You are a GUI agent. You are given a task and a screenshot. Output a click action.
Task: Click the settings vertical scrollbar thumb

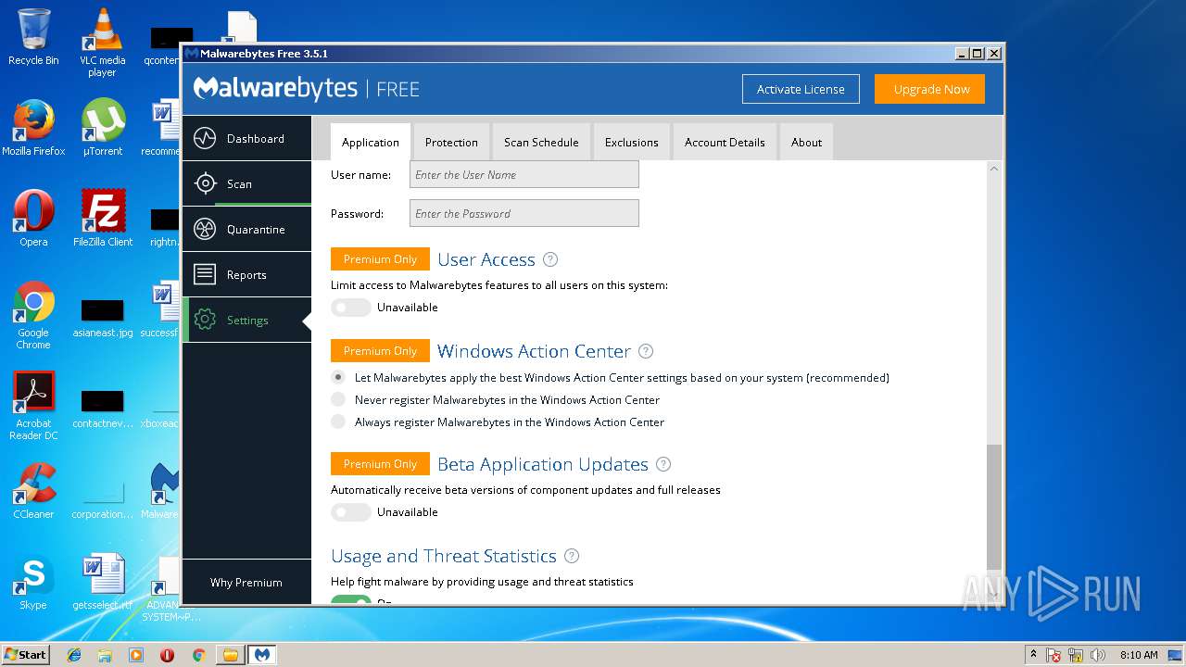[994, 506]
